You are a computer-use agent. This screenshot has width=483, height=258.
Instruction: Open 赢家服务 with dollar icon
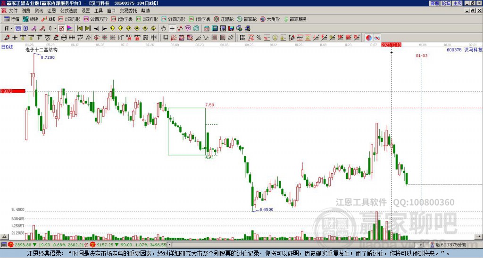coord(295,19)
